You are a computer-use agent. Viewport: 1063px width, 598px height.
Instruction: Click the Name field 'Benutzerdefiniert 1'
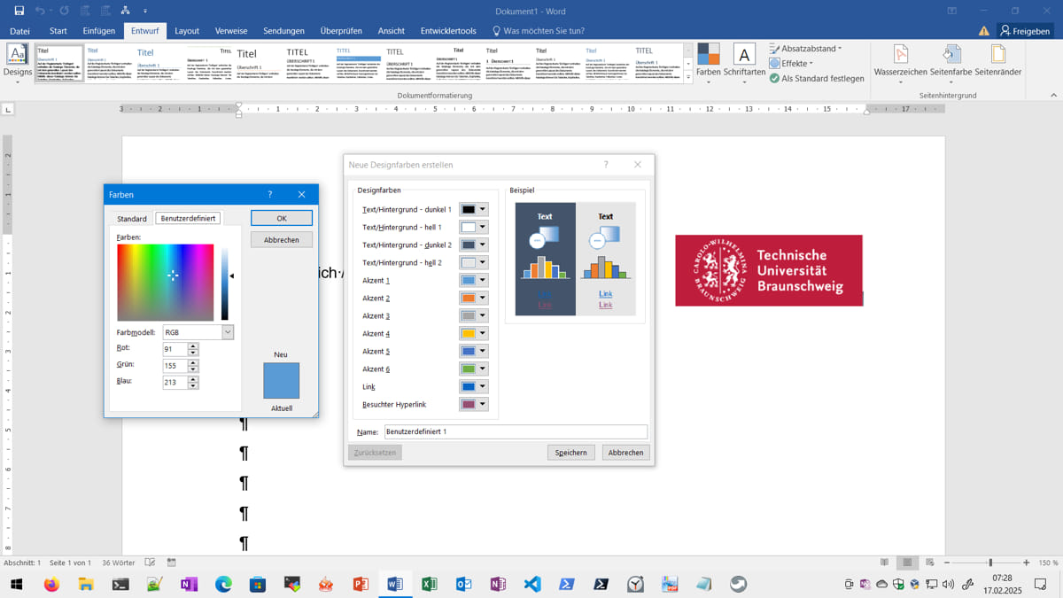(516, 431)
